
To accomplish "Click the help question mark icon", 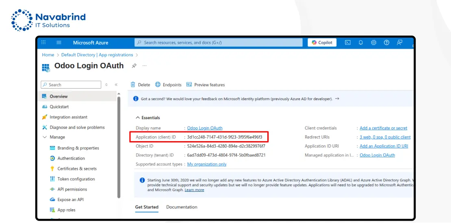I will click(387, 43).
